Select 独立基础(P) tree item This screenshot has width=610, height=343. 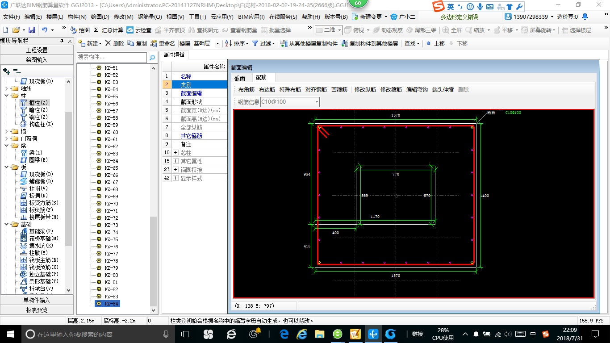(39, 274)
